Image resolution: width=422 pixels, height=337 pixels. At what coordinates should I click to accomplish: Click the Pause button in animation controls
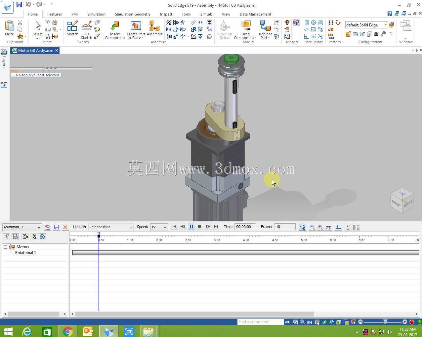191,227
